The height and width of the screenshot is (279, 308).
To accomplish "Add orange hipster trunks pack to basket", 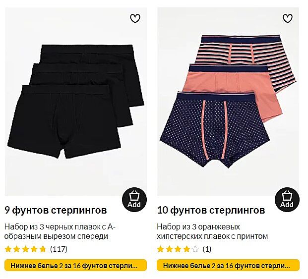I will (x=287, y=200).
